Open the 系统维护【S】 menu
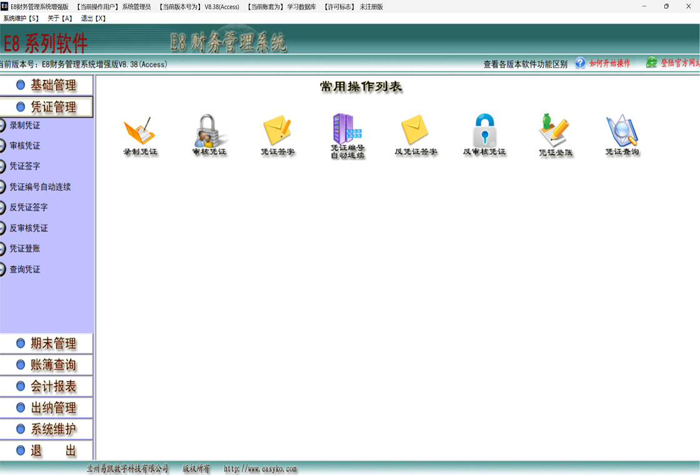Screen dimensions: 700x475 pyautogui.click(x=21, y=19)
